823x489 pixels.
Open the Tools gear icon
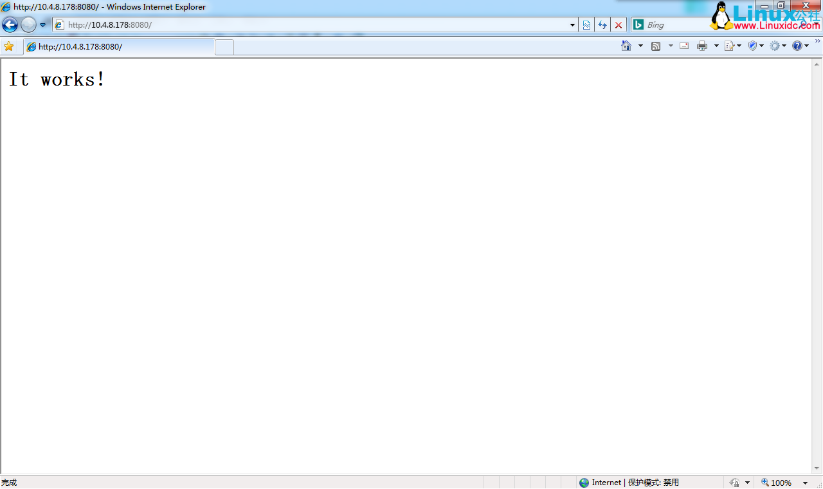pyautogui.click(x=776, y=46)
